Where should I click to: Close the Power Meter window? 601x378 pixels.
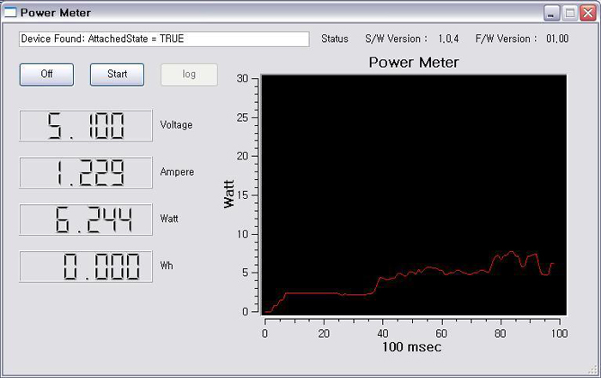point(587,13)
